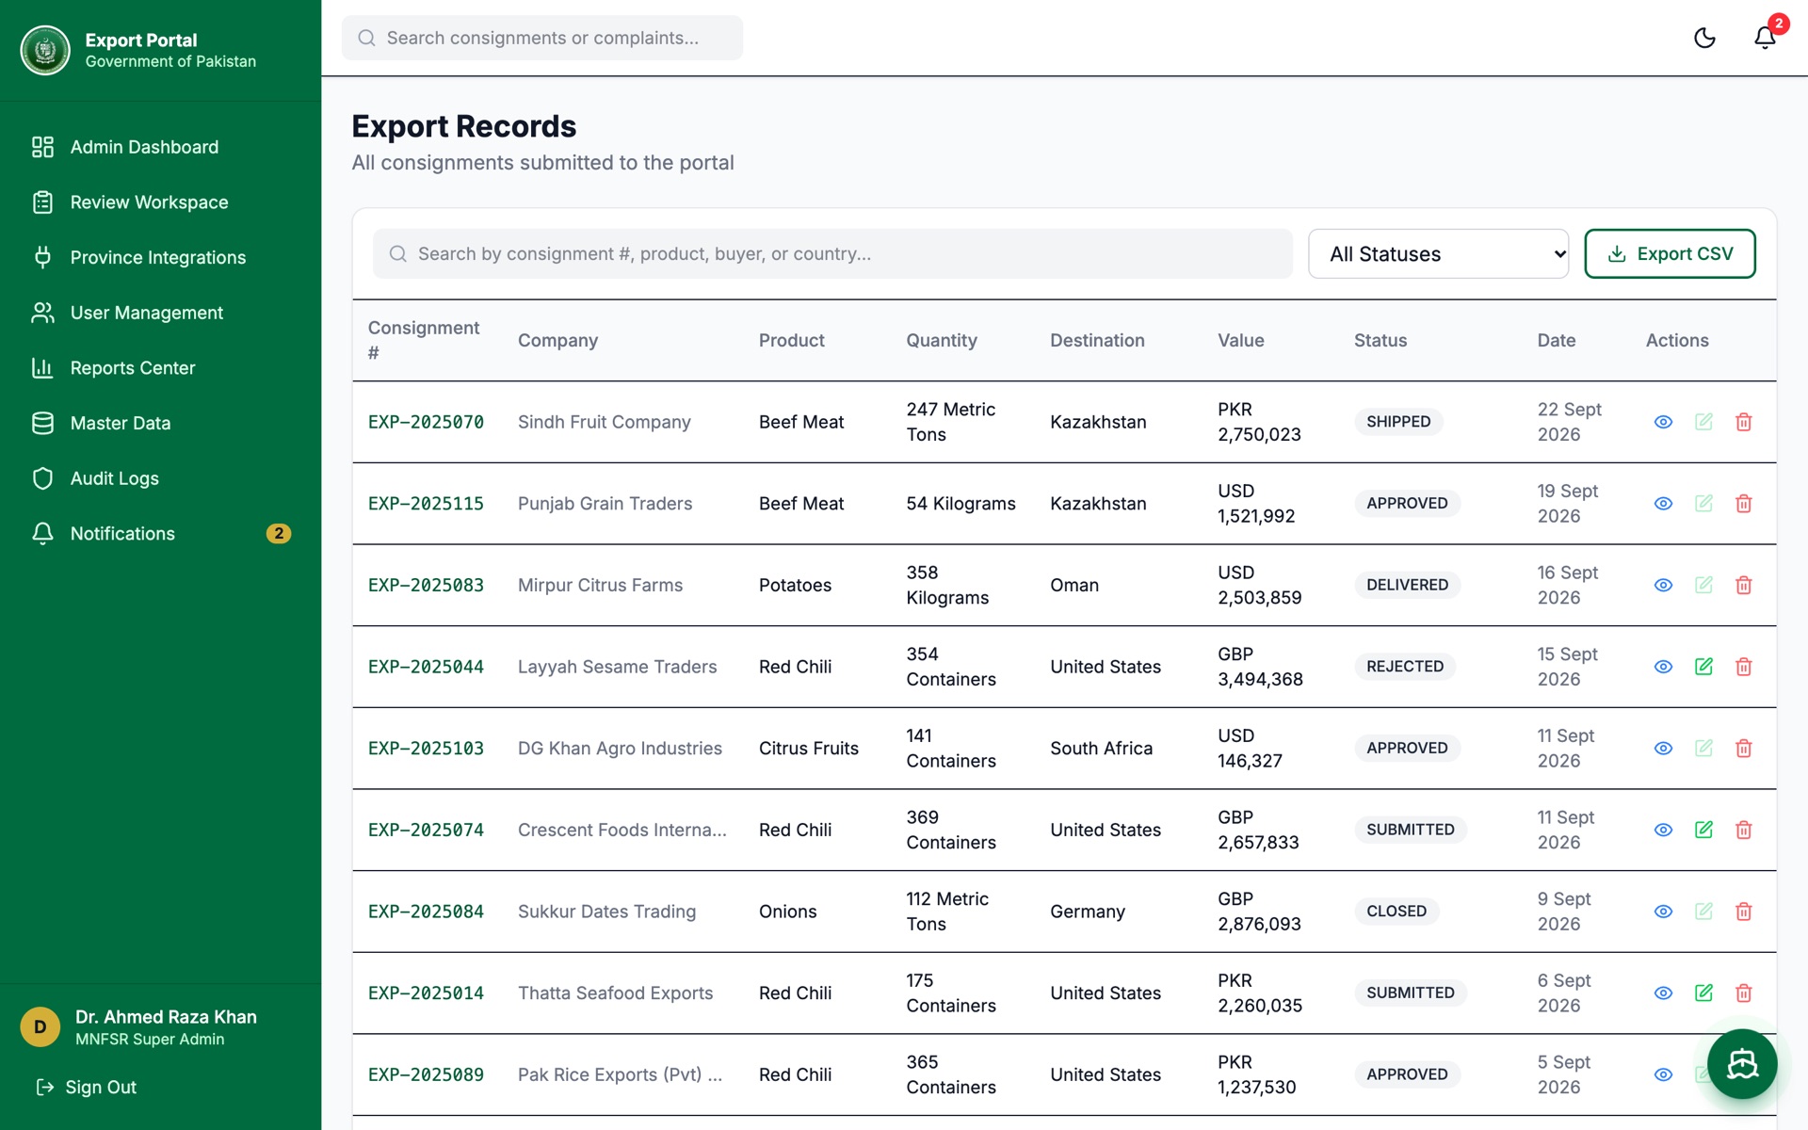Screen dimensions: 1808x1130
Task: Open the All Statuses filter dropdown
Action: (x=1438, y=253)
